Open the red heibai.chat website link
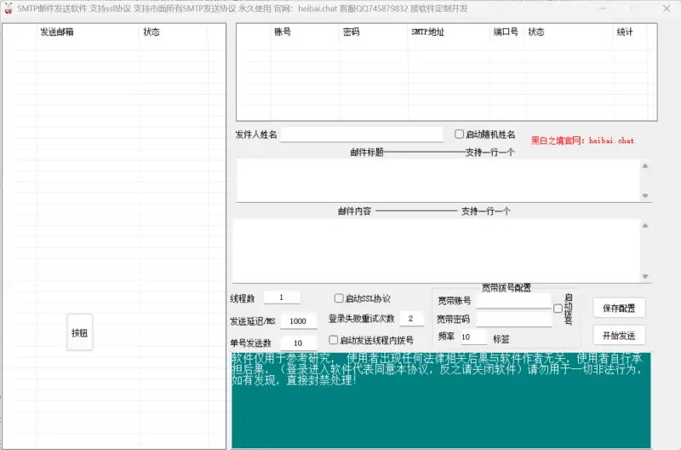 (x=582, y=140)
